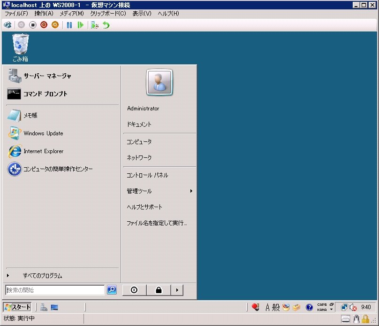Screen dimensions: 379x326
Task: Open the ヘルプ(H) menu
Action: tap(168, 13)
